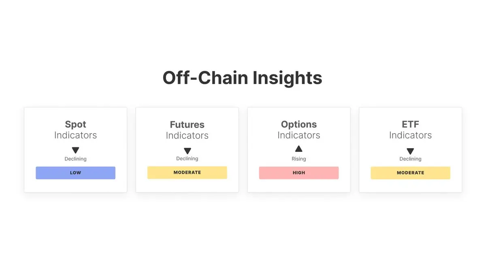Viewport: 486px width, 264px height.
Task: Click the word Indicators in Spot card
Action: (75, 135)
